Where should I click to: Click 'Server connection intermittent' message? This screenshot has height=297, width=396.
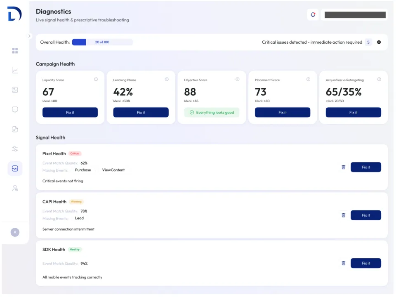tap(68, 229)
